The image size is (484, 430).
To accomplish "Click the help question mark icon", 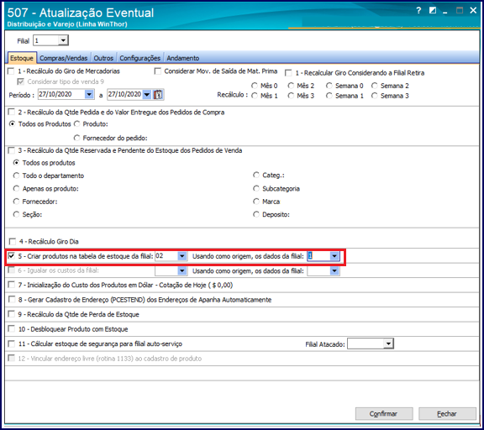I will tap(418, 10).
